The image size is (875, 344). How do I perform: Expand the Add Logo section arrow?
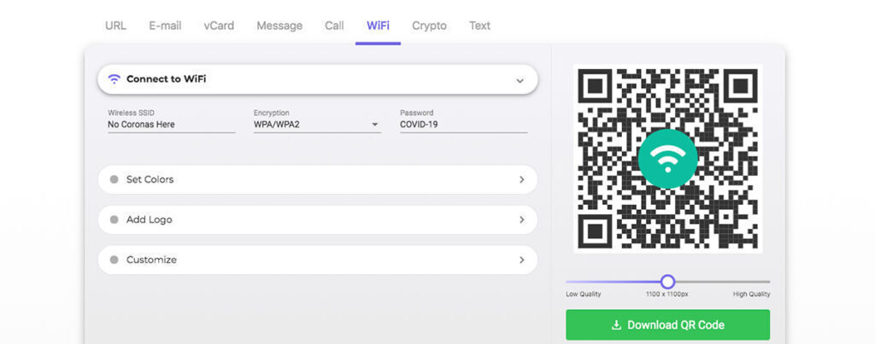coord(522,219)
